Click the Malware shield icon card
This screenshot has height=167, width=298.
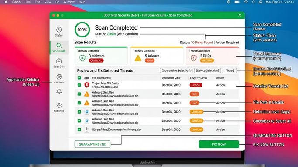(x=82, y=58)
